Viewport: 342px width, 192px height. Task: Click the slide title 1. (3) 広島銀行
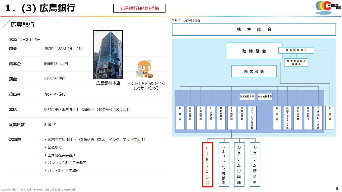pyautogui.click(x=40, y=8)
